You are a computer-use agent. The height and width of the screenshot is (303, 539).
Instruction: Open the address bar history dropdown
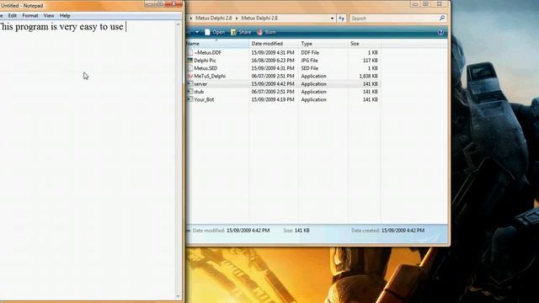click(332, 19)
